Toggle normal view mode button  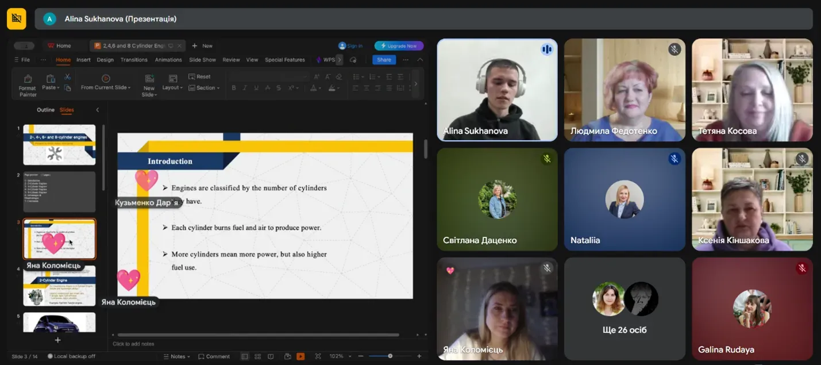point(245,356)
